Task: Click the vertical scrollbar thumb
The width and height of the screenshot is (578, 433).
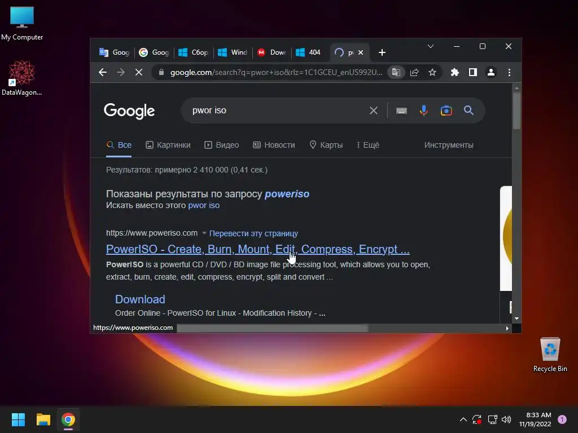Action: pos(516,111)
